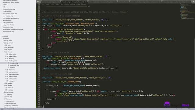Open '1. Support tickets' in open files

[x=8, y=23]
